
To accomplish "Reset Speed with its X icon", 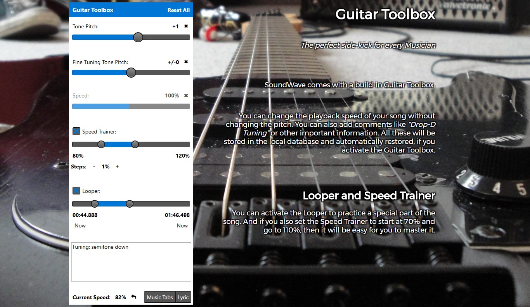I will [x=186, y=95].
